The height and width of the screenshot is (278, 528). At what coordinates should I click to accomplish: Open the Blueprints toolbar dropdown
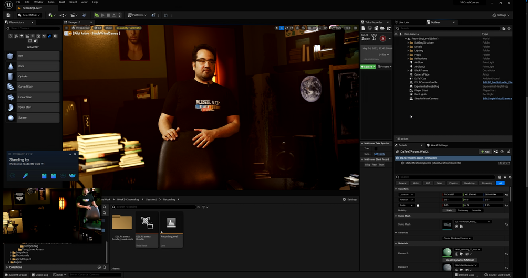(63, 15)
